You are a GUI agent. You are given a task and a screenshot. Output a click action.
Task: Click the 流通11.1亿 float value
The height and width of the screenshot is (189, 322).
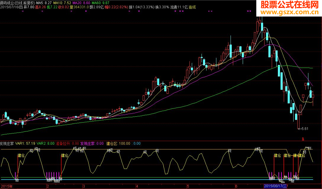[179, 7]
